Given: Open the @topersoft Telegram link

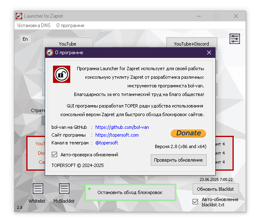Looking at the screenshot, I should pos(107,143).
